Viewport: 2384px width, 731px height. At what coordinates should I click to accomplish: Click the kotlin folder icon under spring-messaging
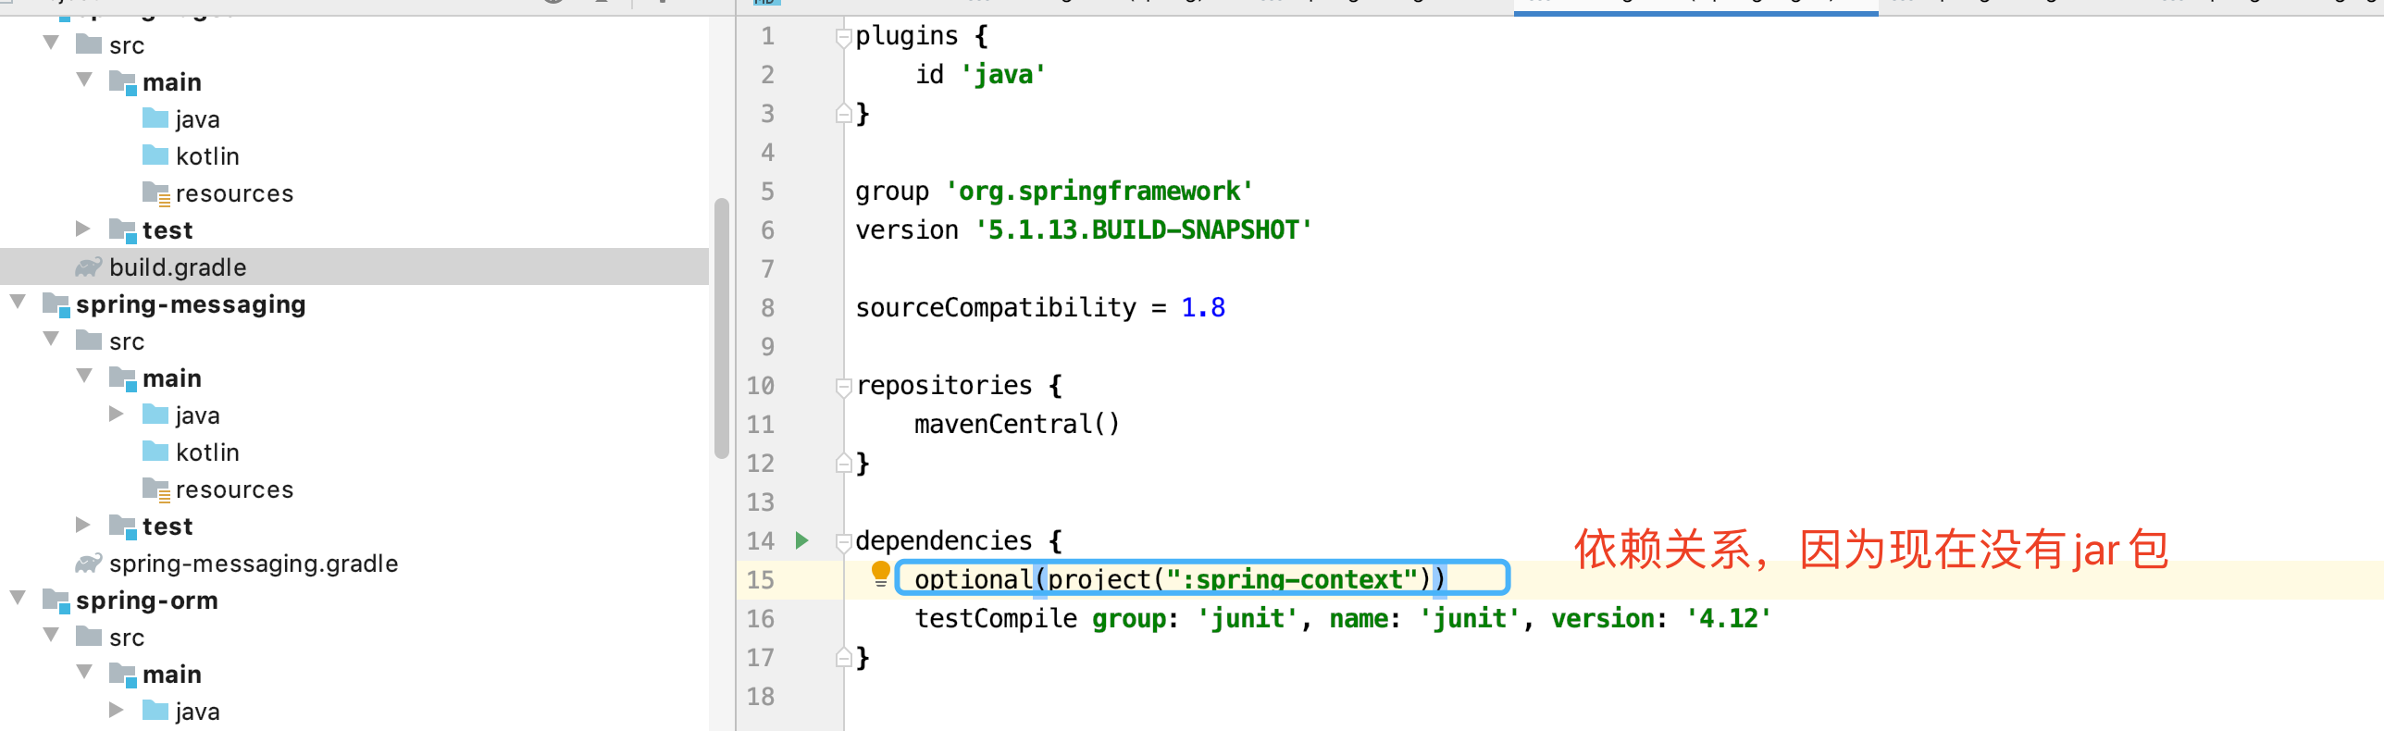(155, 452)
